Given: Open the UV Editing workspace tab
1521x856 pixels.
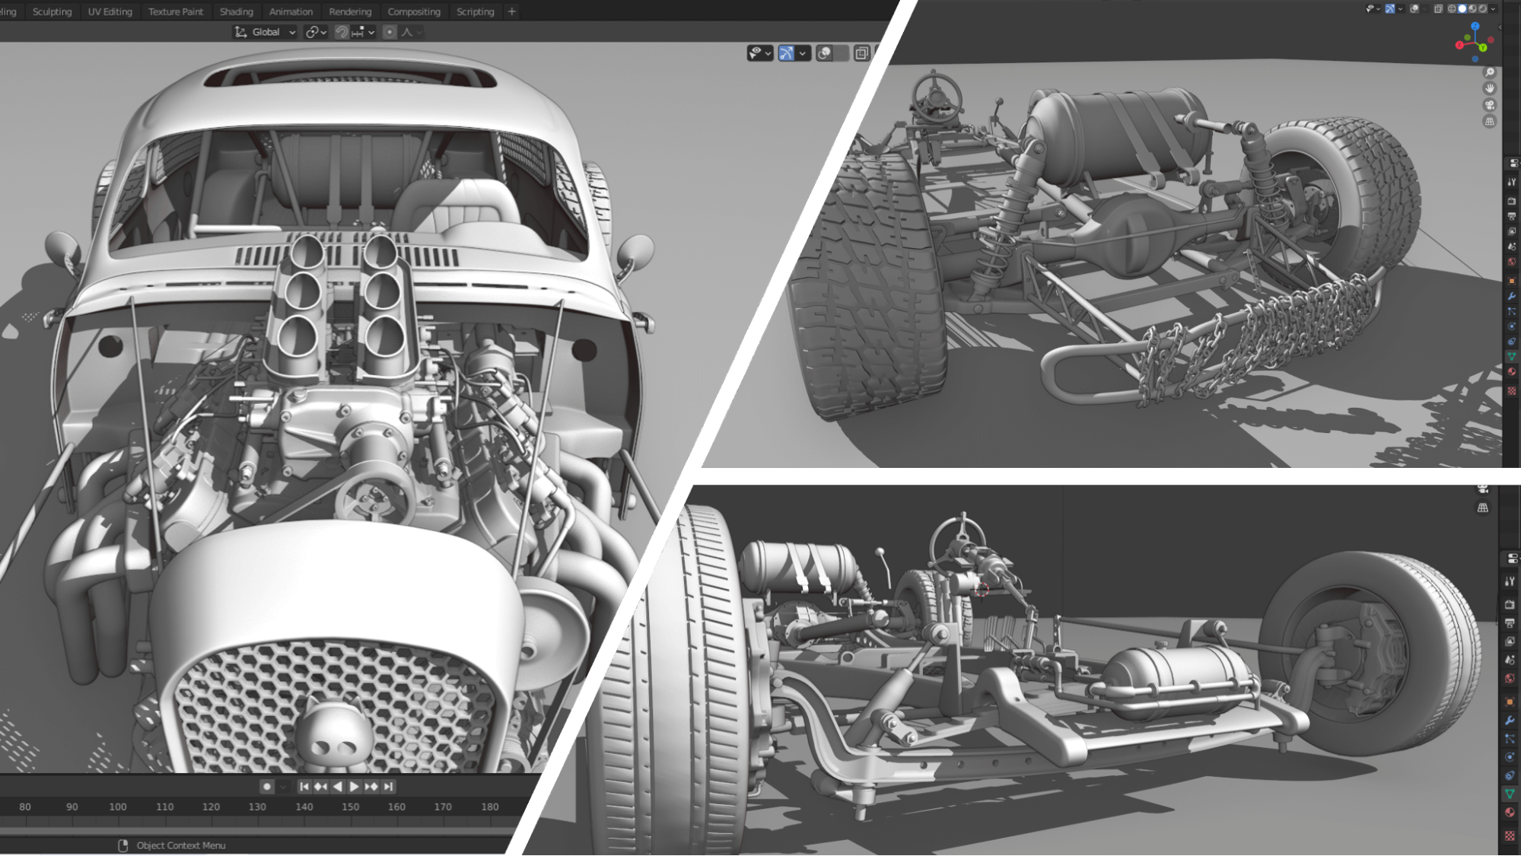Looking at the screenshot, I should tap(110, 11).
